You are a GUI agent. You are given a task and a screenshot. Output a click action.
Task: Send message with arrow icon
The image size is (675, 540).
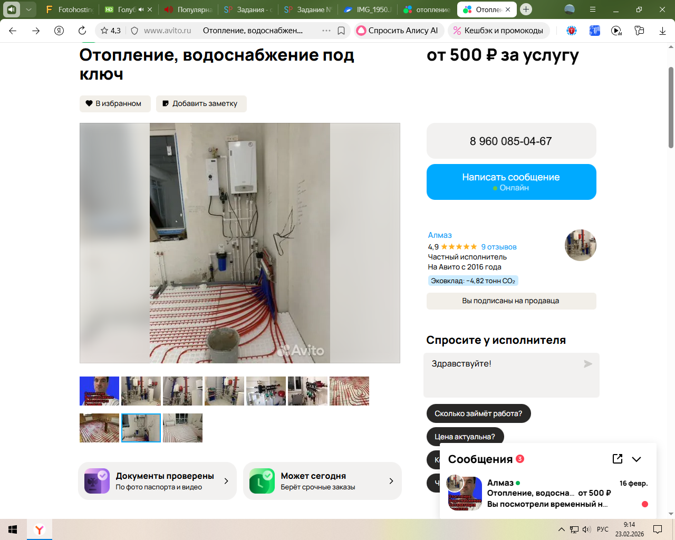coord(588,364)
